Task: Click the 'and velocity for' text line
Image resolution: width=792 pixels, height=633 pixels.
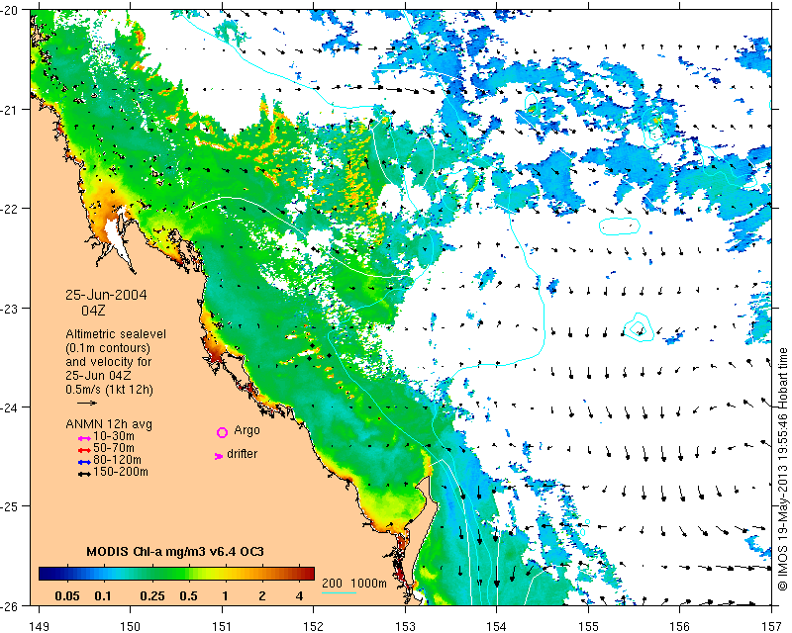Action: [108, 361]
